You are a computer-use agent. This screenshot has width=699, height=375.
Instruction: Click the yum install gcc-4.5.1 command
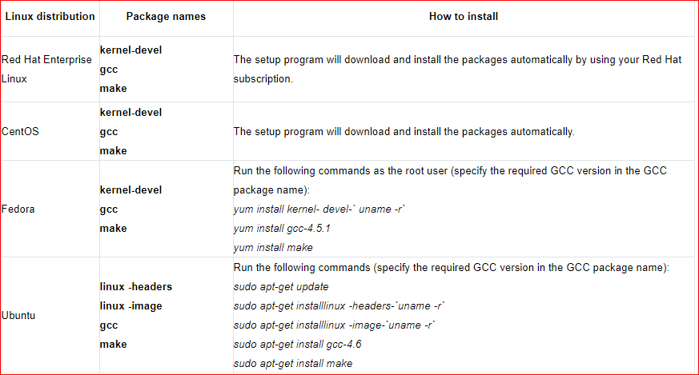[282, 229]
